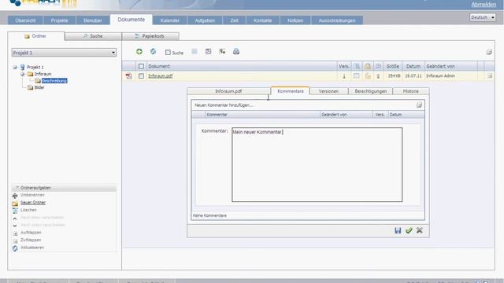Select the Bilder folder in tree
Screen dimensions: 504x283
39,87
